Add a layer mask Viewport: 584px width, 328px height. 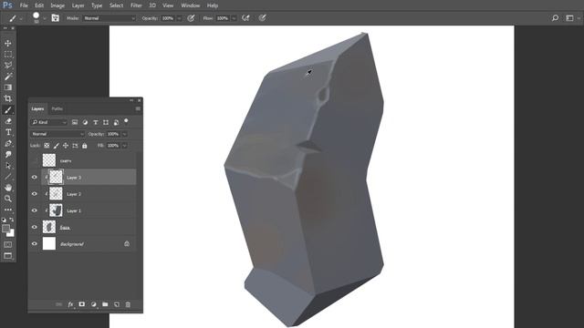81,304
